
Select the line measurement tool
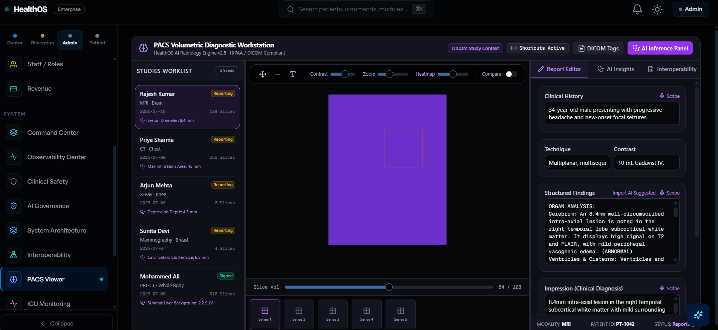278,74
